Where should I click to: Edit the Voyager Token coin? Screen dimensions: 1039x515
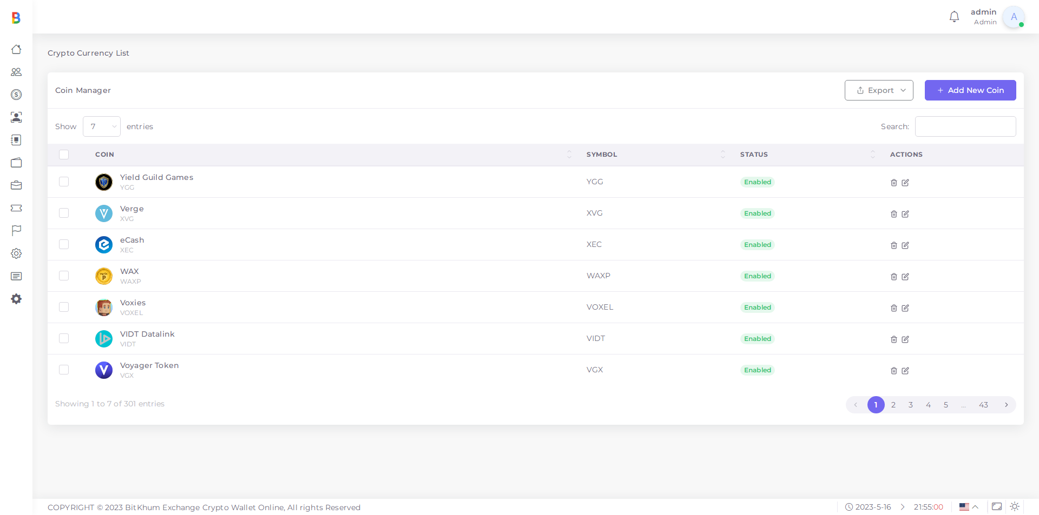905,371
